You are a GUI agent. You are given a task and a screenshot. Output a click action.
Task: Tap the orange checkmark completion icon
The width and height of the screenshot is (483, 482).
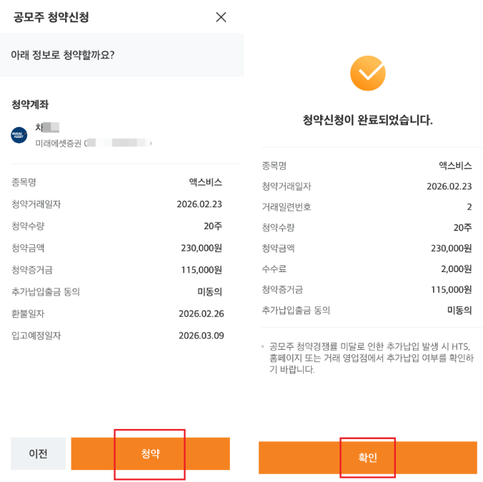367,74
